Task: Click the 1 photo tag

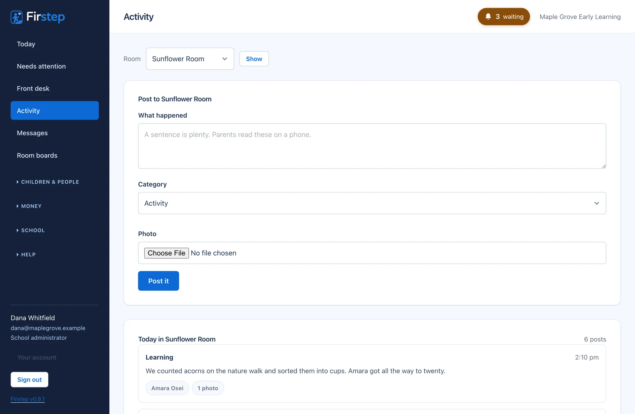Action: click(x=208, y=388)
